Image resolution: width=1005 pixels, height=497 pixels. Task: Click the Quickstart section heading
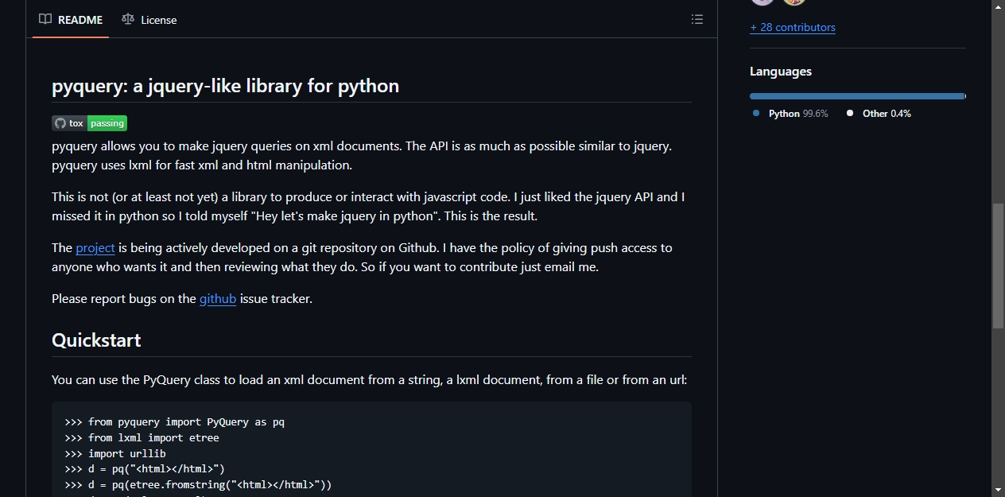coord(96,340)
